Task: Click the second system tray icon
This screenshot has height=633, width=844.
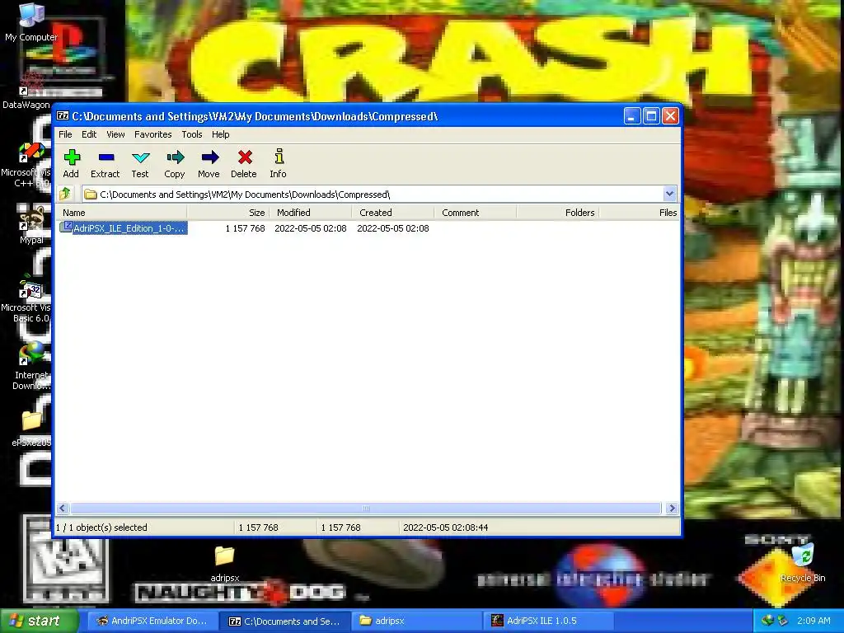Action: tap(783, 621)
